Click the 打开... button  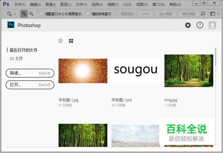tap(30, 85)
